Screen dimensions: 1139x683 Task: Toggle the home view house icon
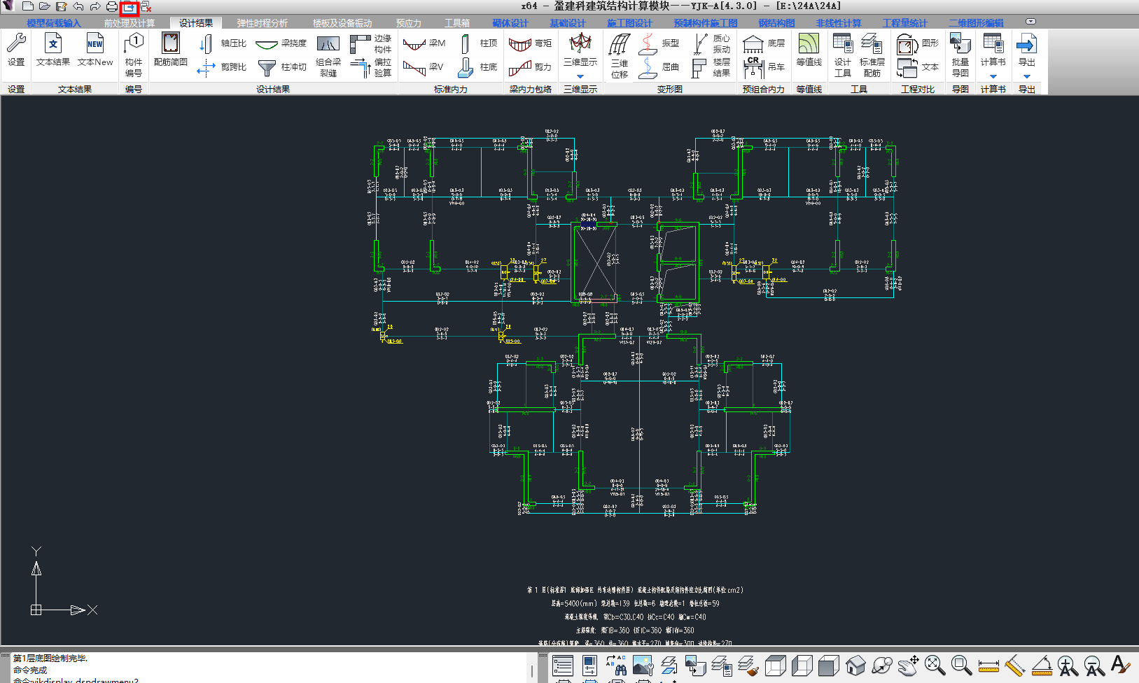point(855,665)
